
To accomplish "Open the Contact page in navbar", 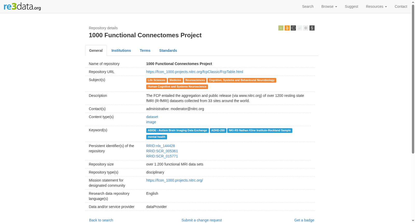I will click(x=401, y=6).
